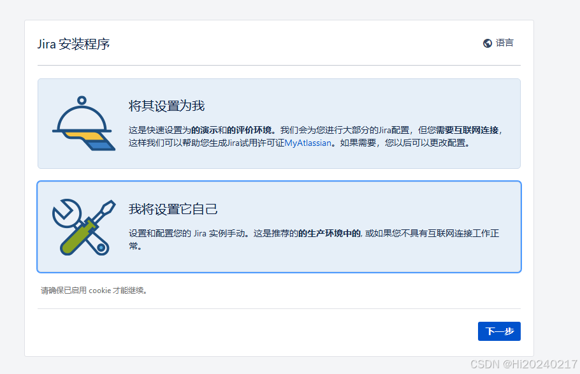Open the MyAtlassian link

308,143
